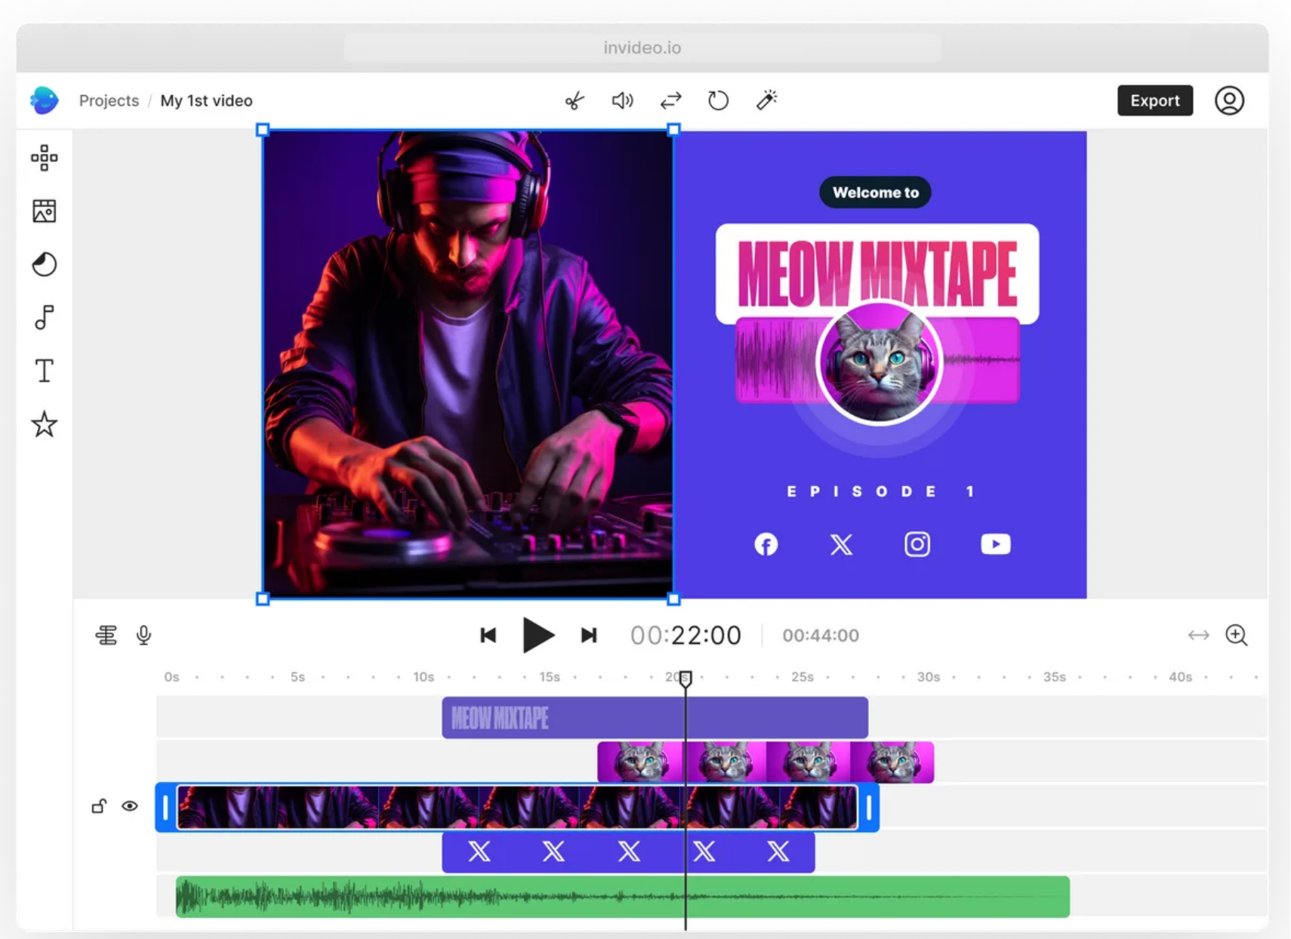Click the Export button

click(1154, 100)
